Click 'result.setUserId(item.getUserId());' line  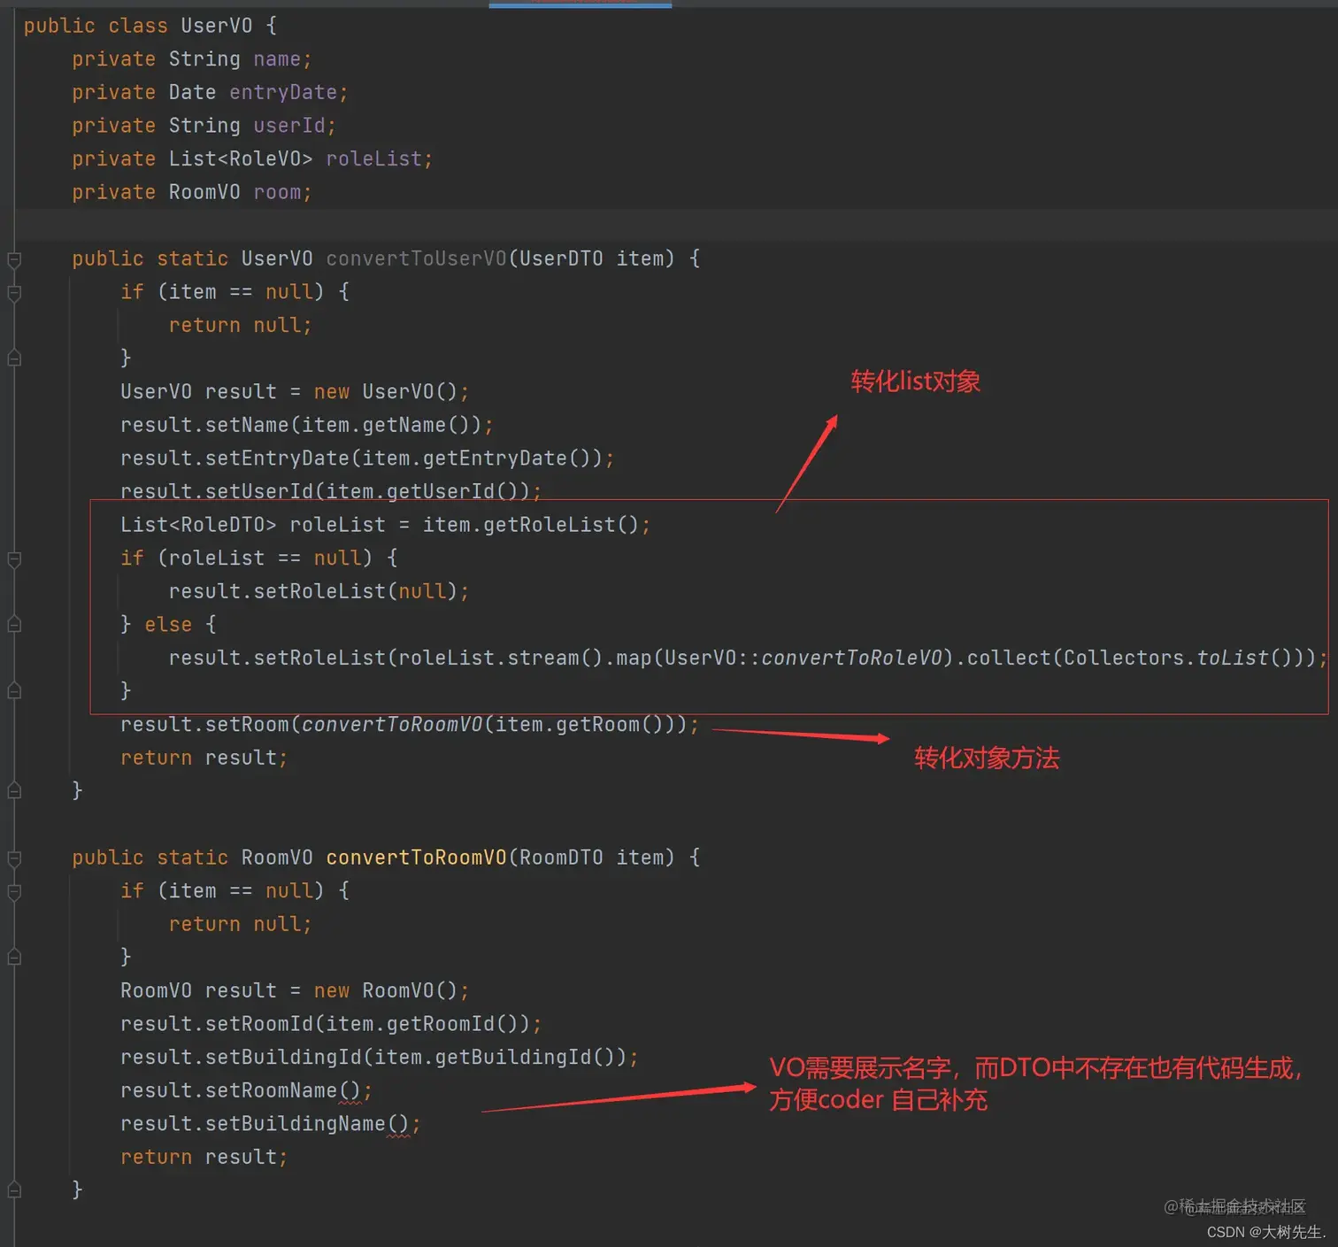(330, 491)
